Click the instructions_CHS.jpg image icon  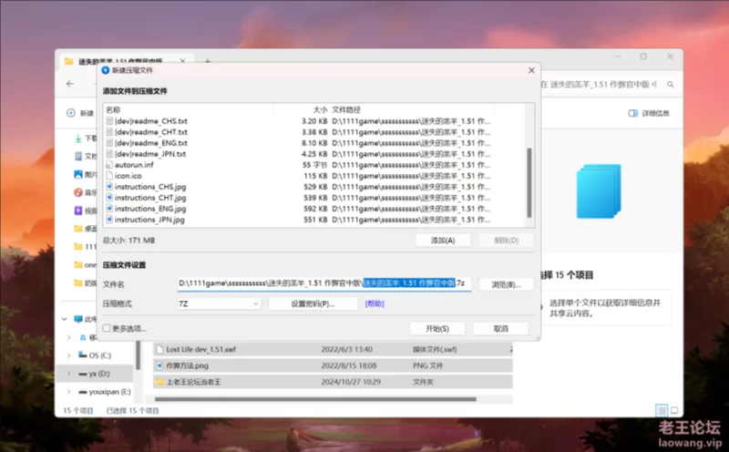[x=110, y=187]
